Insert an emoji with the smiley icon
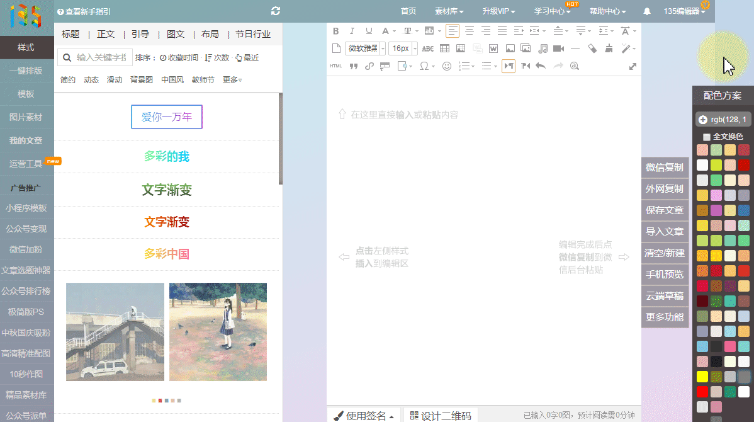This screenshot has width=754, height=422. [x=446, y=66]
